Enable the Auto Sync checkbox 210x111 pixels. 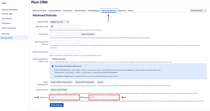pyautogui.click(x=51, y=59)
